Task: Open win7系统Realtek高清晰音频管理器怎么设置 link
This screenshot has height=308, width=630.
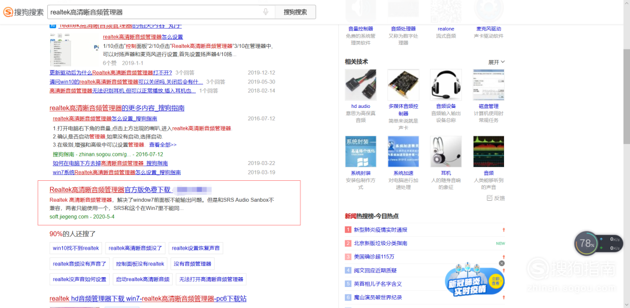Action: click(117, 172)
